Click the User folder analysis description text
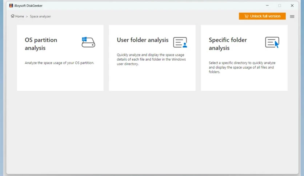Image resolution: width=304 pixels, height=176 pixels. click(x=151, y=59)
